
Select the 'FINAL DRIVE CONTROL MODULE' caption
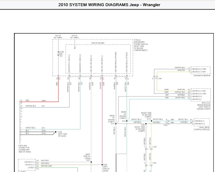[x=201, y=128]
